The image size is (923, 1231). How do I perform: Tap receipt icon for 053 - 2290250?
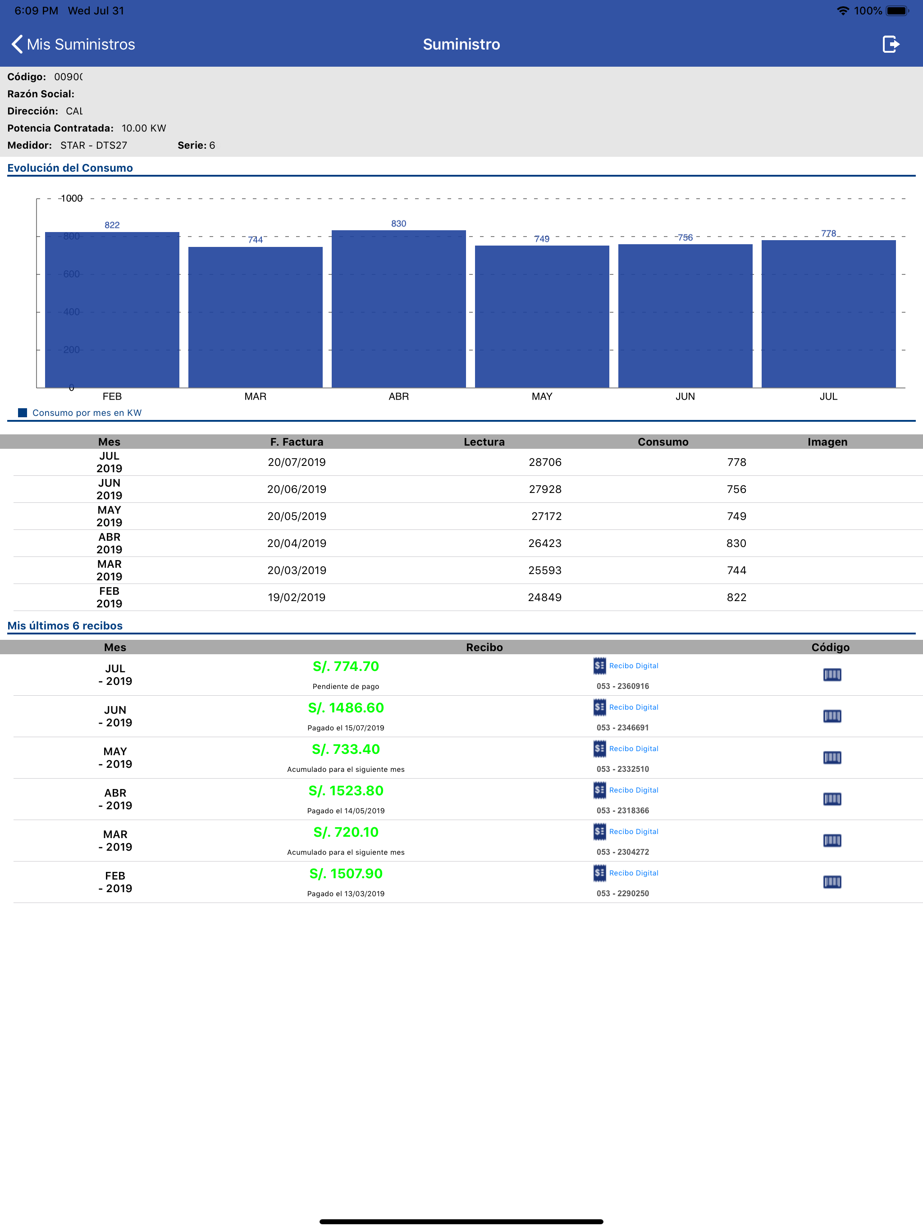(599, 873)
